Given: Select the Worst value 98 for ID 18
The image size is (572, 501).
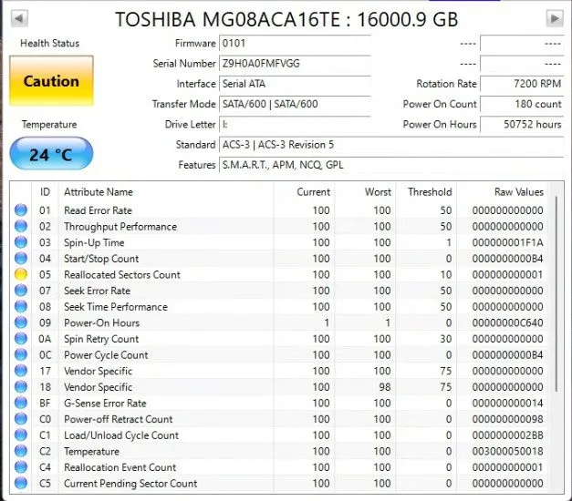Looking at the screenshot, I should coord(384,386).
